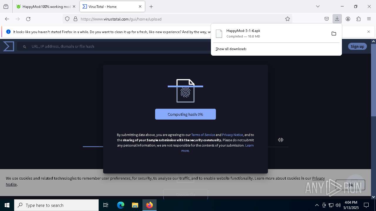Switch to the HappyMod tab
The width and height of the screenshot is (376, 211).
pos(43,6)
